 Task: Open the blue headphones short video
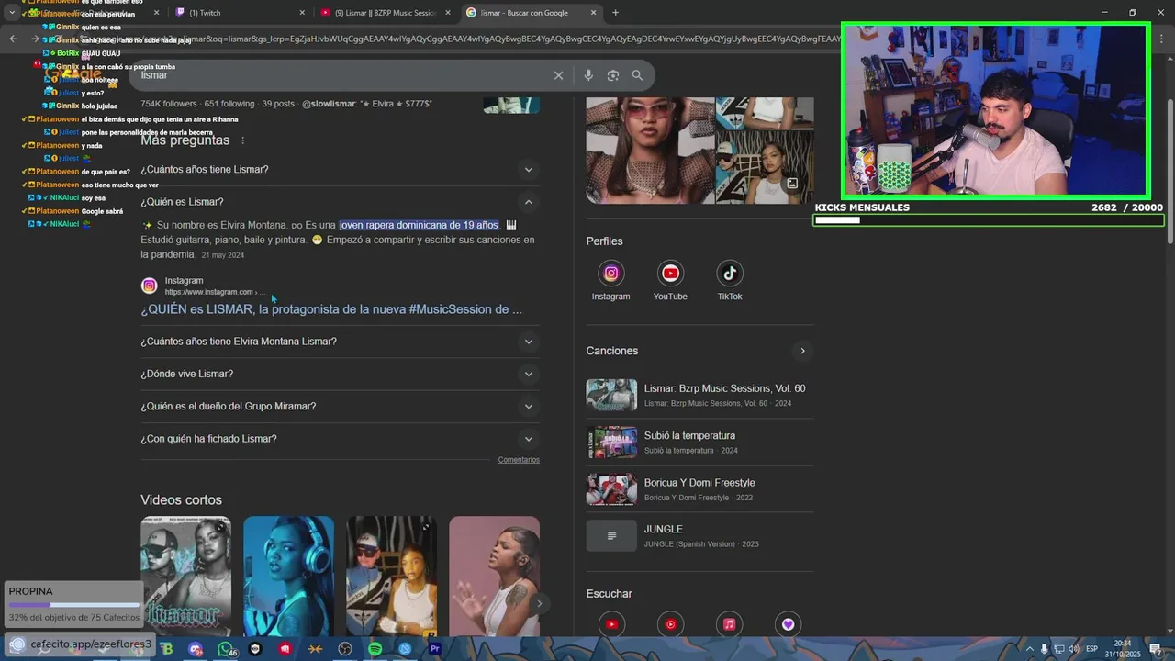288,576
